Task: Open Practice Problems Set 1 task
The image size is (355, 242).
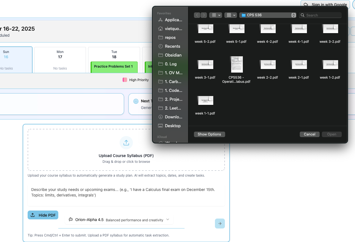Action: coord(114,67)
